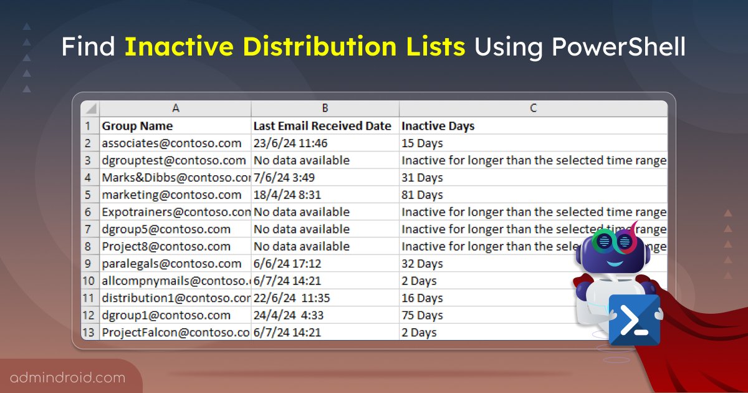Click date cell 7/6/24 3:49
This screenshot has width=748, height=393.
pyautogui.click(x=325, y=177)
